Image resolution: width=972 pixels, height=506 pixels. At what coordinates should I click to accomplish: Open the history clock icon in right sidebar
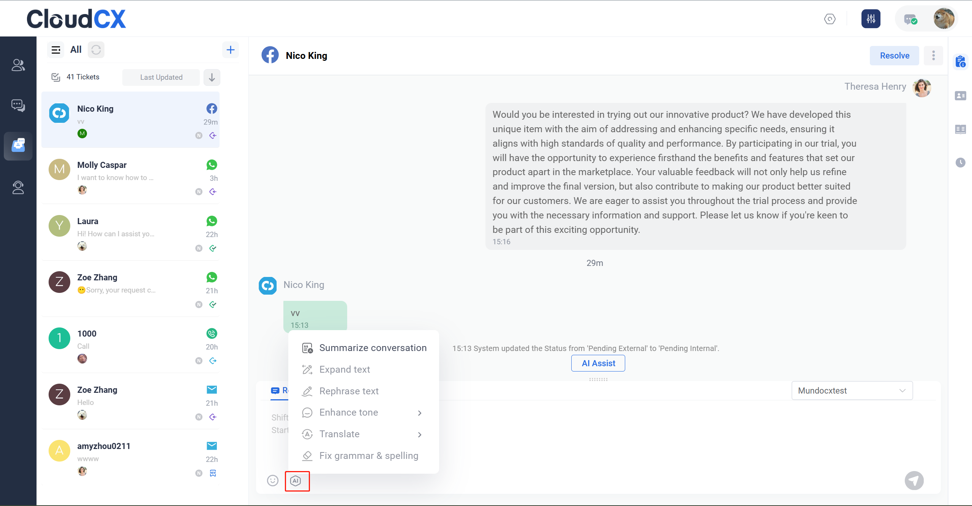click(960, 163)
